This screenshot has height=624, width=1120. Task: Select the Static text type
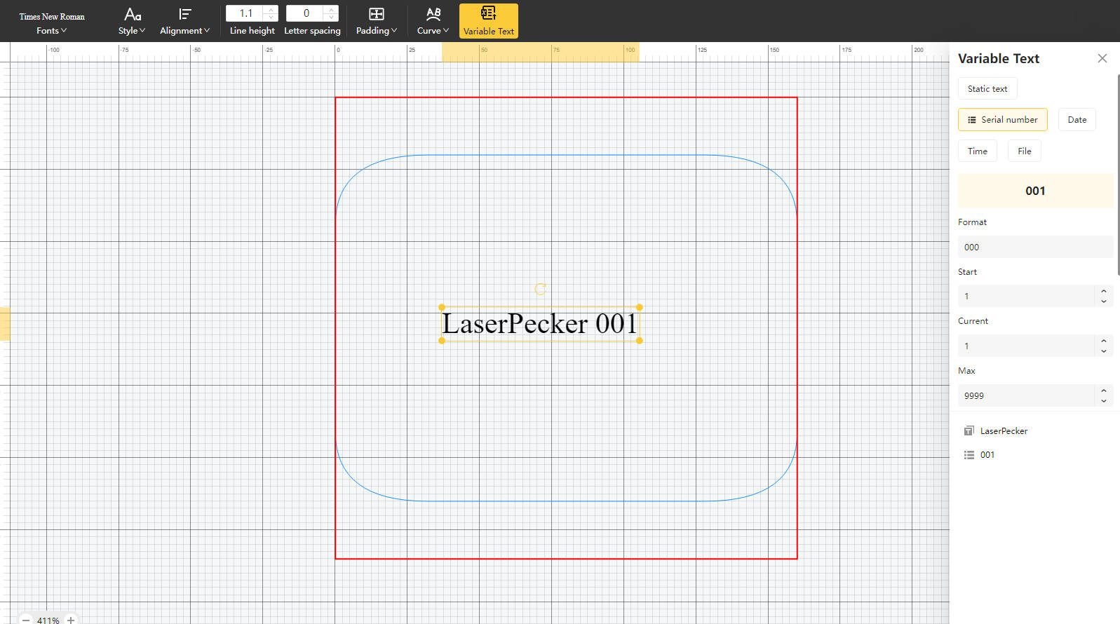click(x=987, y=89)
